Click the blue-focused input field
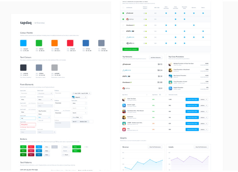 [x=28, y=118]
